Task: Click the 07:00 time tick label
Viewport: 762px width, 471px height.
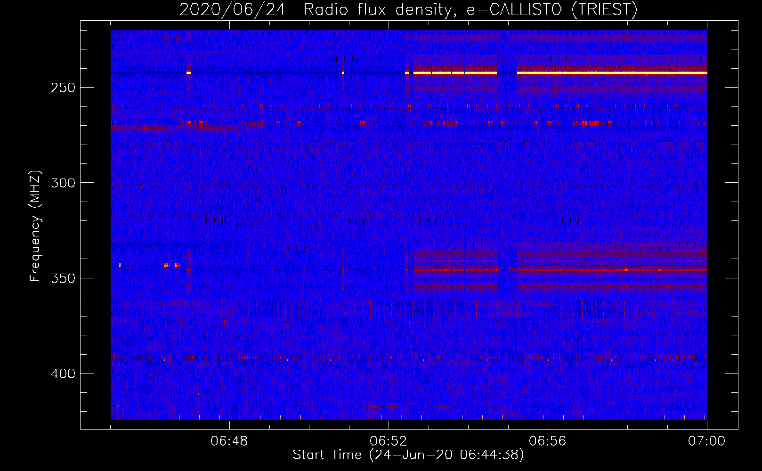Action: click(707, 441)
